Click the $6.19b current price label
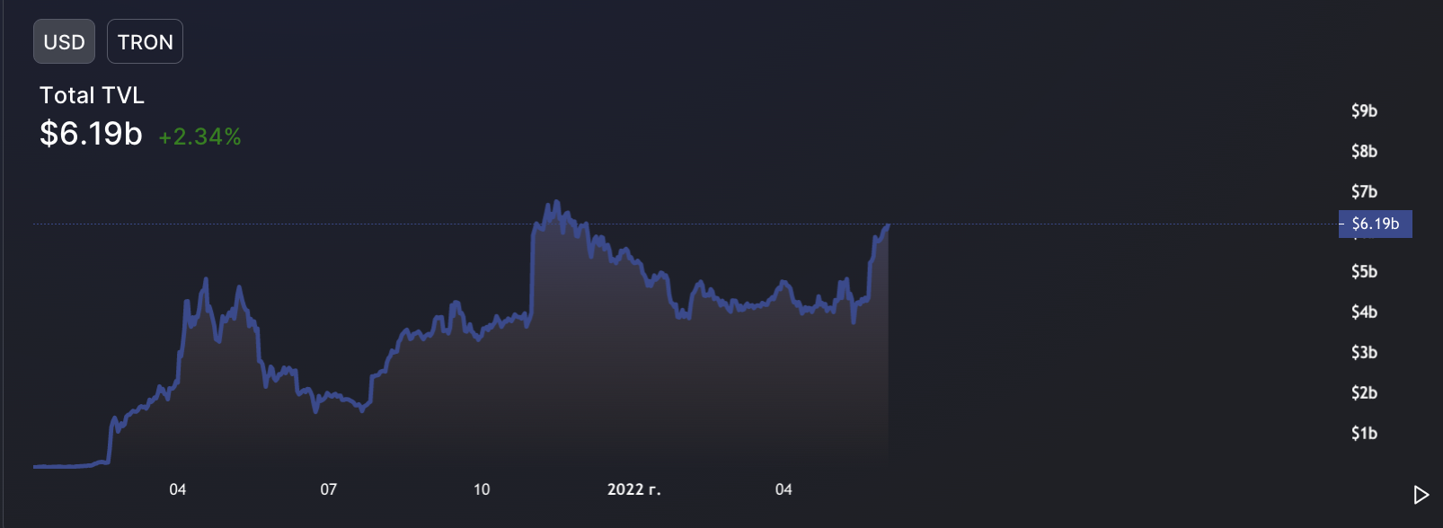1443x528 pixels. click(x=1375, y=224)
